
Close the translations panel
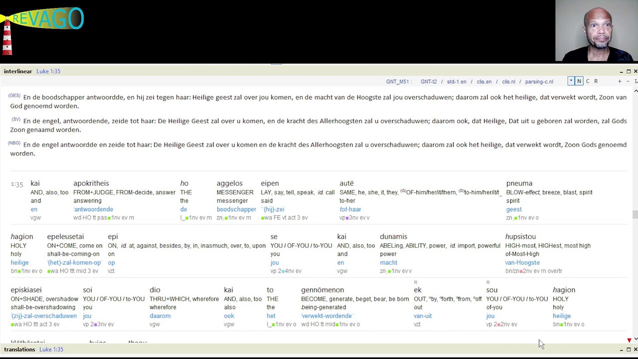pos(635,350)
